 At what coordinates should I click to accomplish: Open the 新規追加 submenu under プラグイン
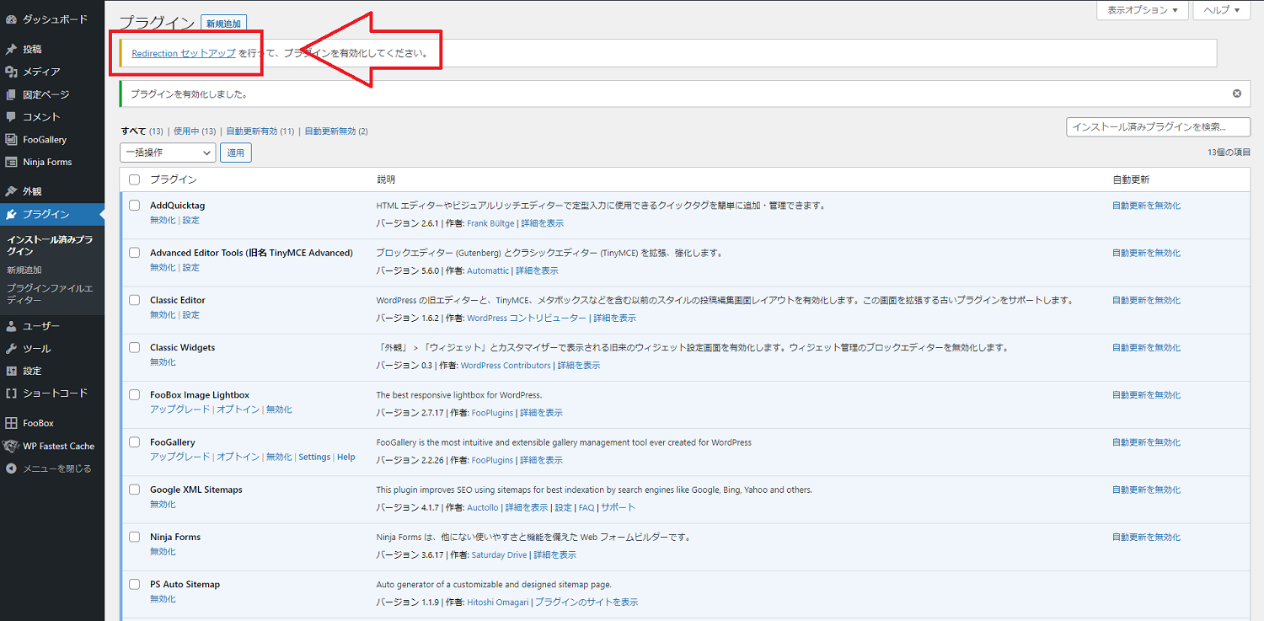24,270
